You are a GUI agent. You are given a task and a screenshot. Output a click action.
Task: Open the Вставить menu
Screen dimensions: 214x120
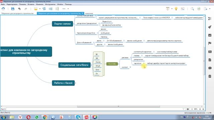coord(31,4)
